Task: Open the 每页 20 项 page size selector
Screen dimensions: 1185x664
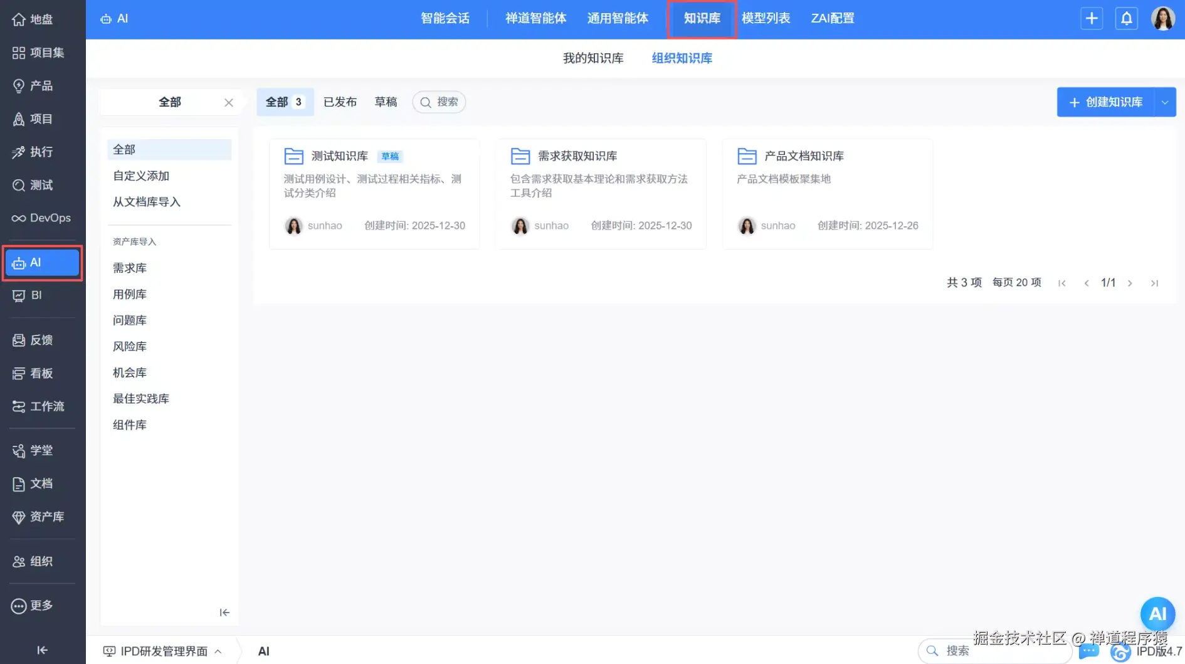Action: 1016,283
